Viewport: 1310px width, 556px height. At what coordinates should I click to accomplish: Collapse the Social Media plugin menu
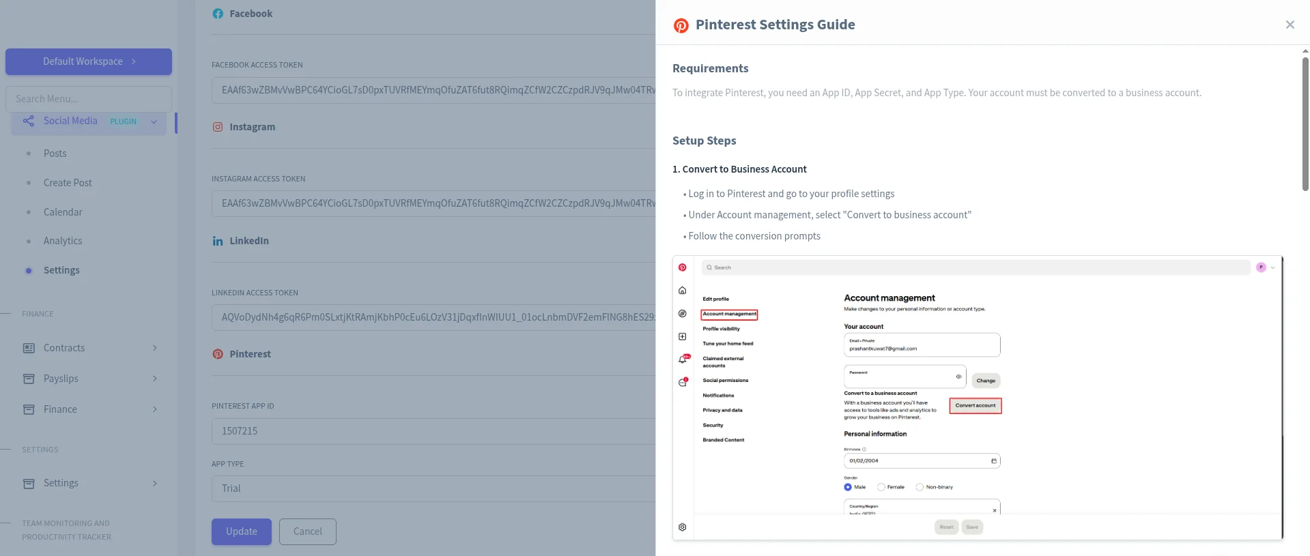pos(154,121)
